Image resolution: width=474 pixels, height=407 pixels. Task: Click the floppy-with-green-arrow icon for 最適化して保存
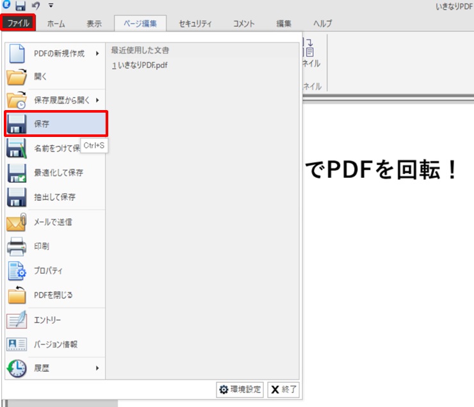(x=17, y=173)
